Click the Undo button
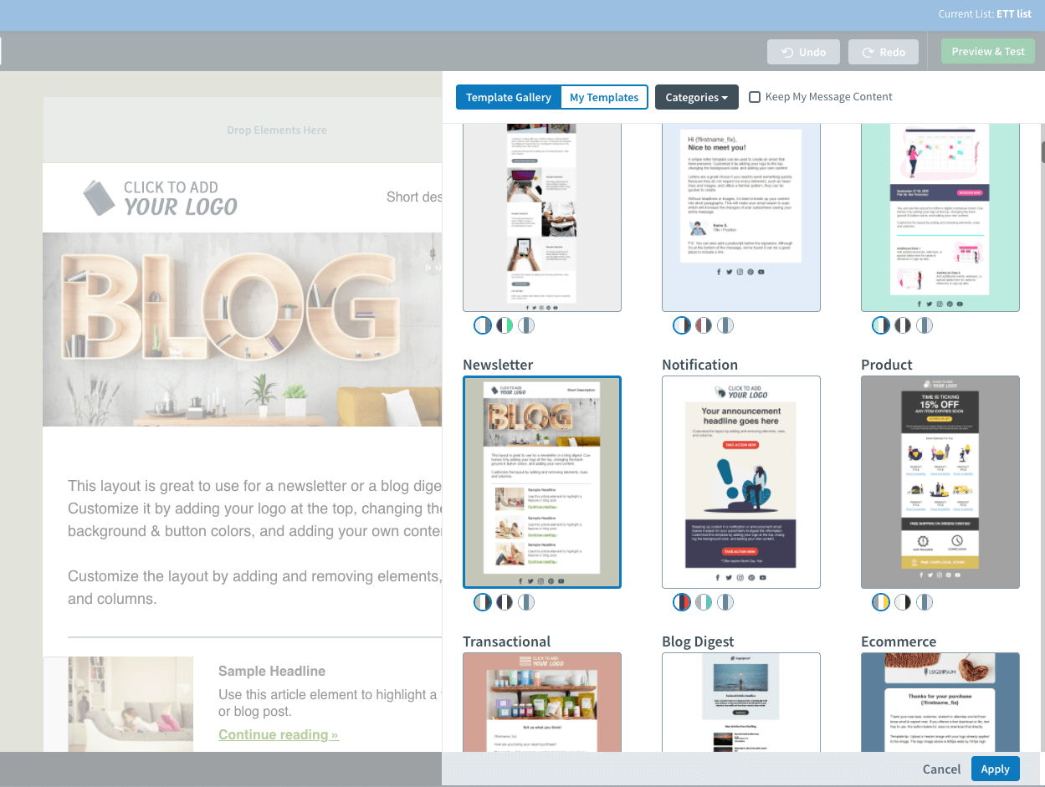 (803, 52)
